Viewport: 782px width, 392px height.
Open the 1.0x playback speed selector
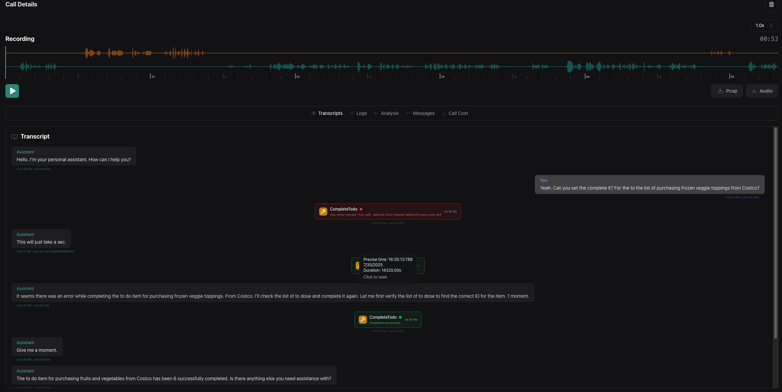[764, 25]
